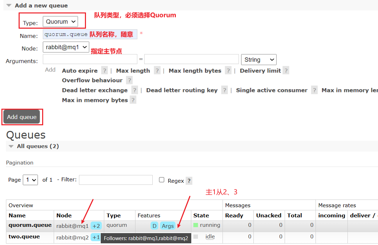
Task: Click Overflow behaviour argument link
Action: (92, 80)
